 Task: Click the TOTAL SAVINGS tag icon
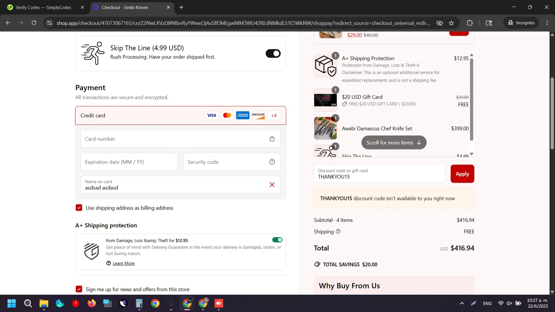click(x=317, y=264)
